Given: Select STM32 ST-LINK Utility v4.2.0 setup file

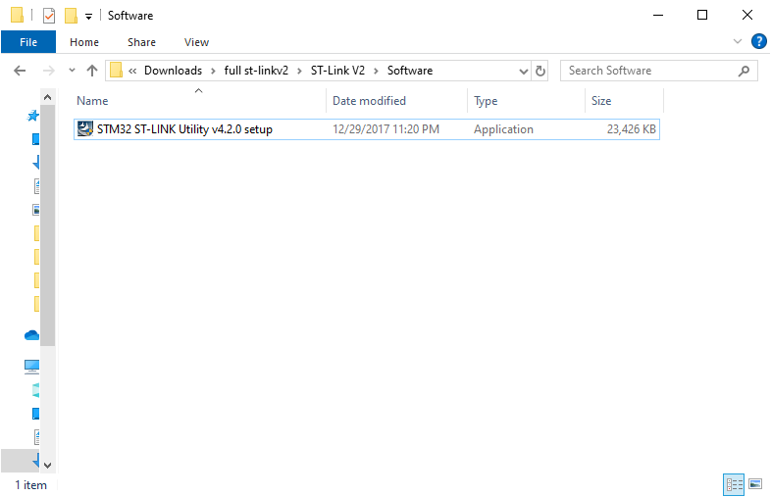Looking at the screenshot, I should point(366,129).
